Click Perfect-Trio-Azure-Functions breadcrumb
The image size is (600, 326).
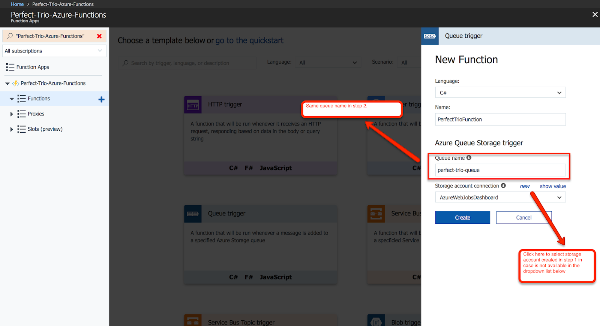[x=63, y=4]
